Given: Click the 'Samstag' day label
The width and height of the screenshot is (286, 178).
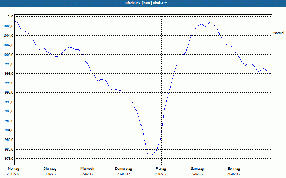Looking at the screenshot, I should [197, 169].
